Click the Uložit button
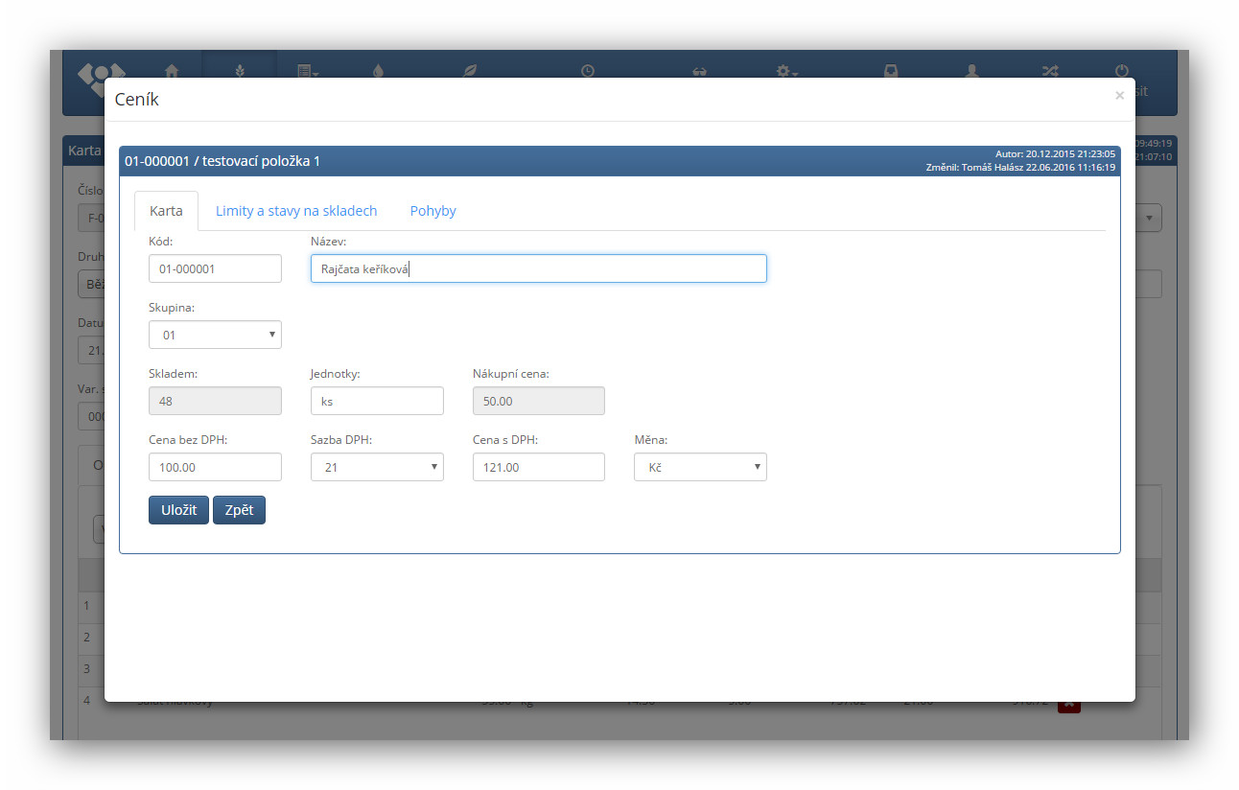This screenshot has width=1239, height=790. pos(178,510)
